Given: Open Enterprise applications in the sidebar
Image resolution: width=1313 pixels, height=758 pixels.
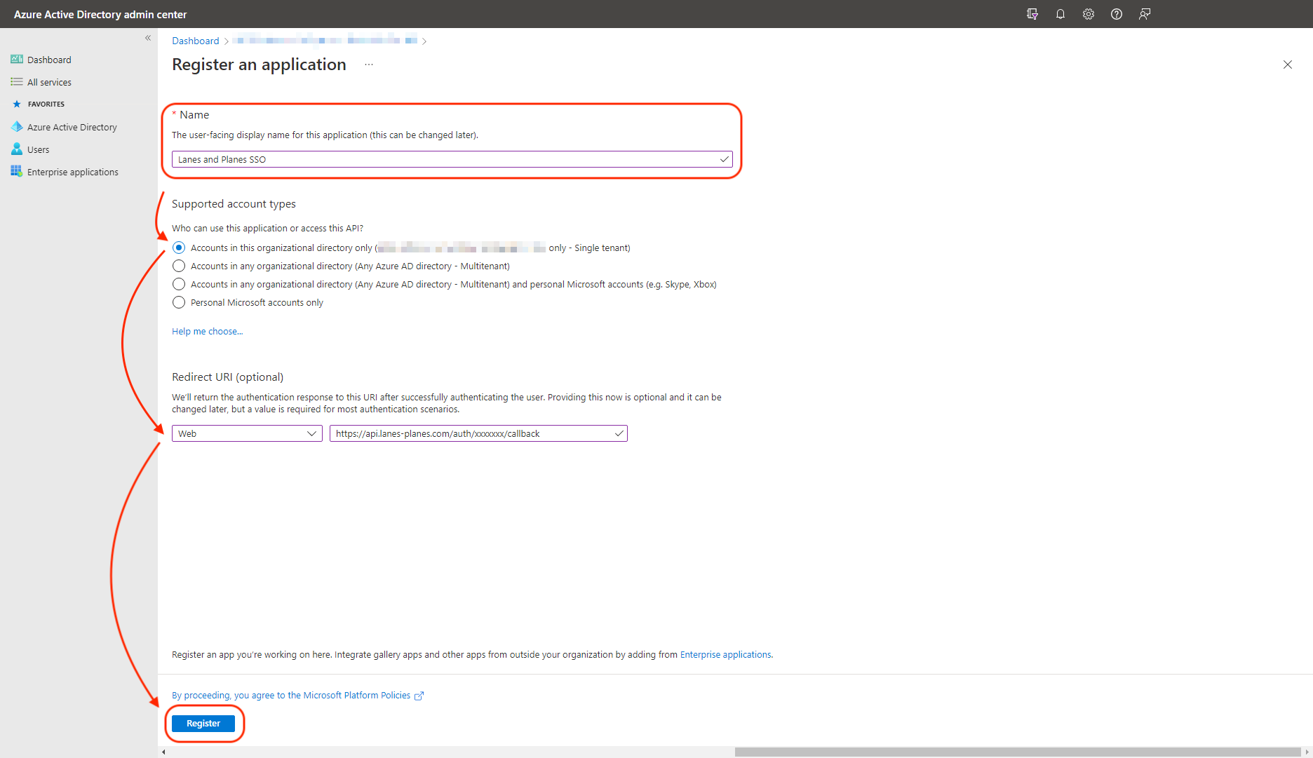Looking at the screenshot, I should tap(72, 172).
